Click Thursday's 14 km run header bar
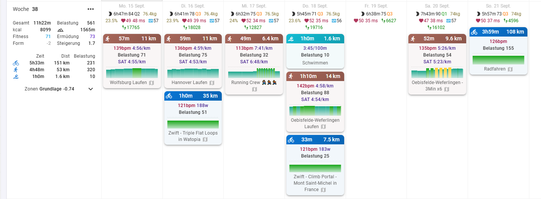Screen dimensions: 541x199 click(x=315, y=76)
